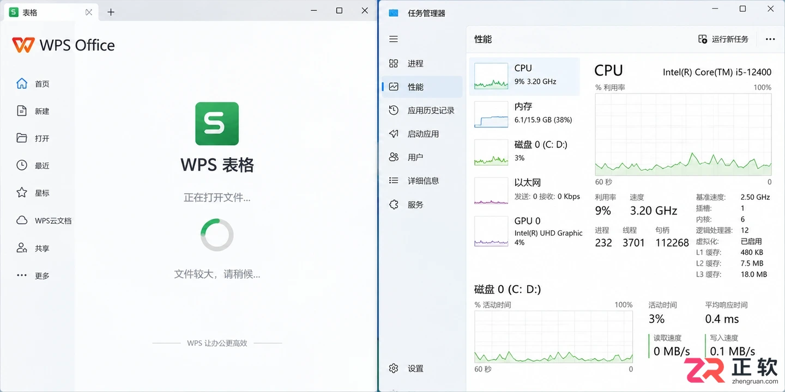Click the 112268 handles value

[672, 243]
